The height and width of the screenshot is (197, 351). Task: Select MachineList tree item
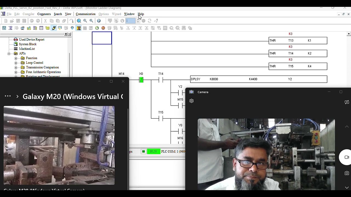(x=27, y=49)
